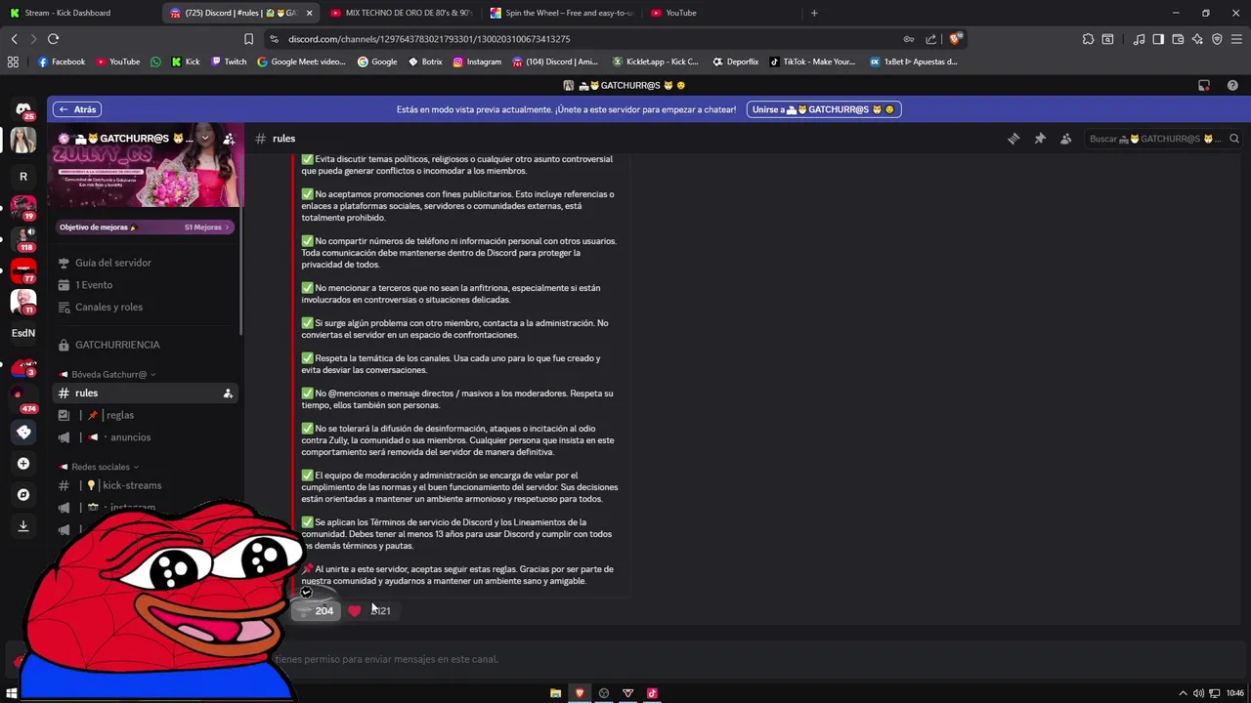The image size is (1251, 703).
Task: Open the Brave Shields lion icon
Action: (x=955, y=39)
